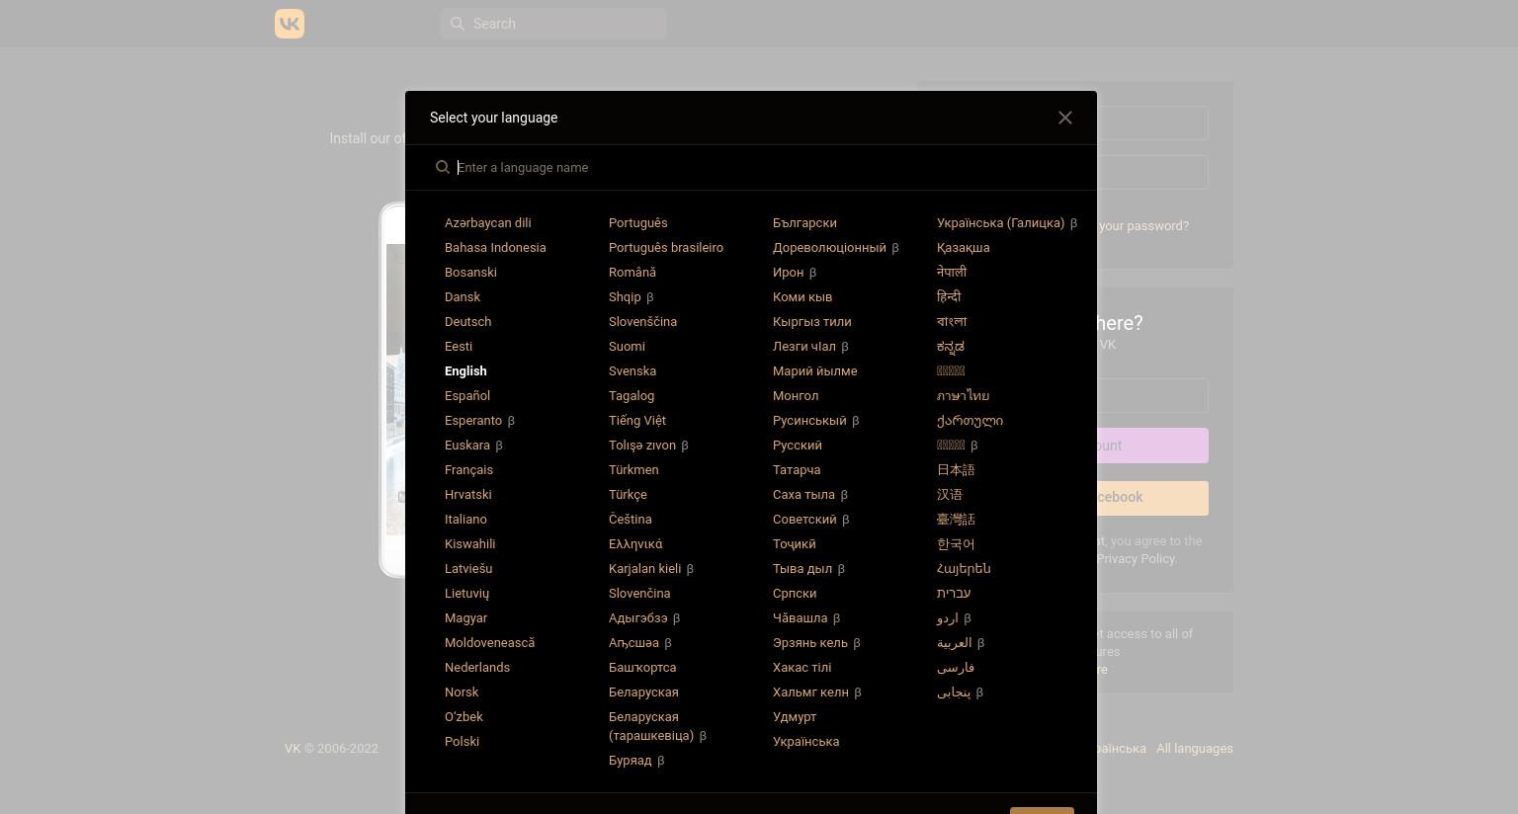Viewport: 1518px width, 814px height.
Task: Choose Türkçe language
Action: click(628, 495)
